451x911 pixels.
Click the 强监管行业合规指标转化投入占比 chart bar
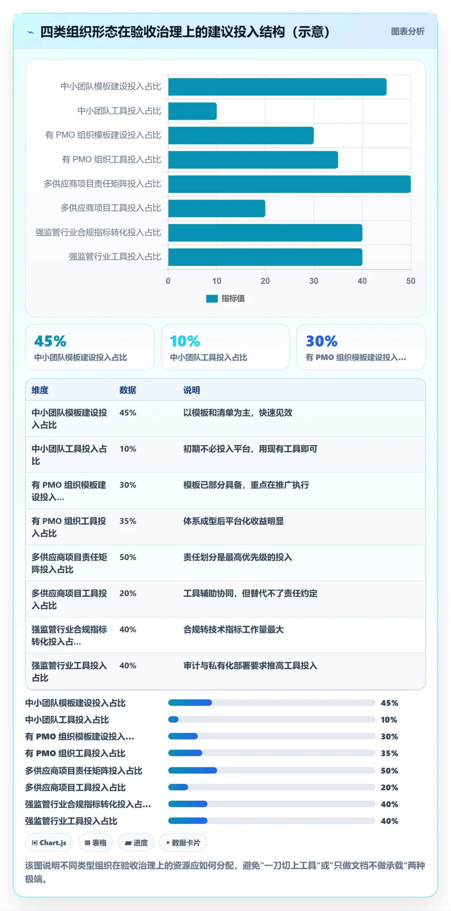[x=265, y=233]
